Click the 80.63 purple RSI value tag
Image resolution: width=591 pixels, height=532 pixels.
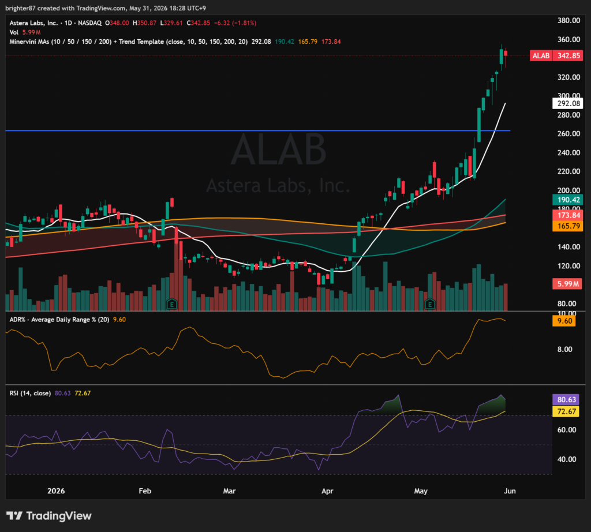pyautogui.click(x=566, y=399)
